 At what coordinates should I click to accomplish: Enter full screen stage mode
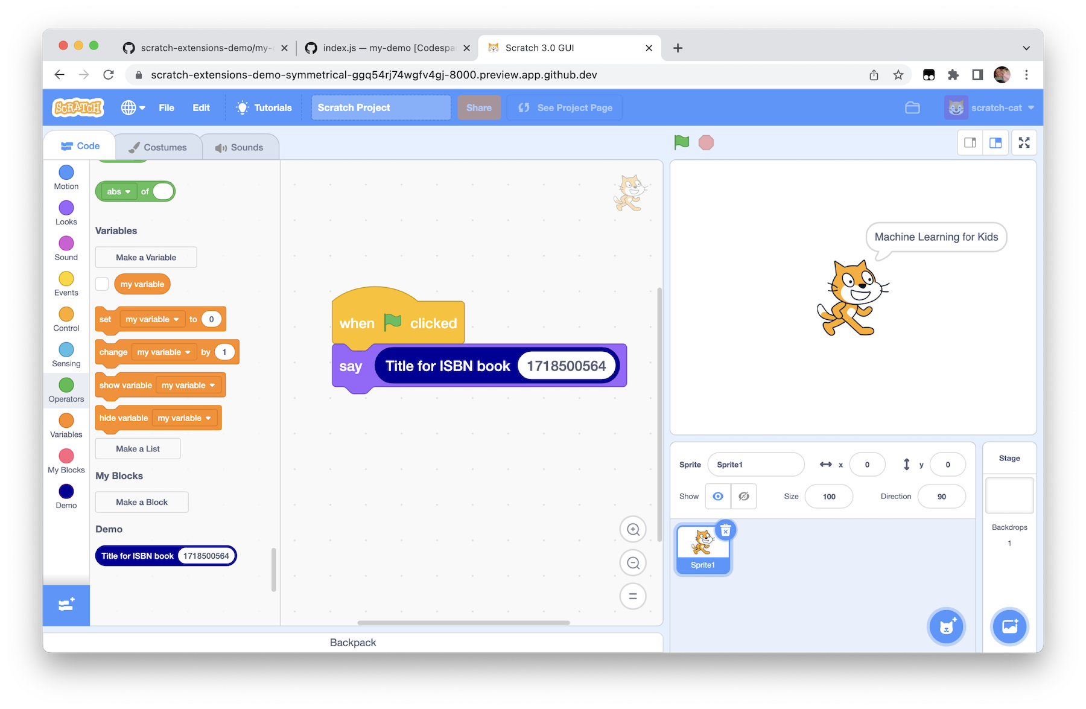(1024, 142)
